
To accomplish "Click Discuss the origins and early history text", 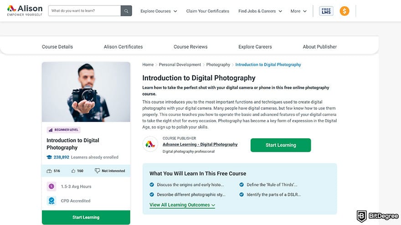I will [190, 185].
